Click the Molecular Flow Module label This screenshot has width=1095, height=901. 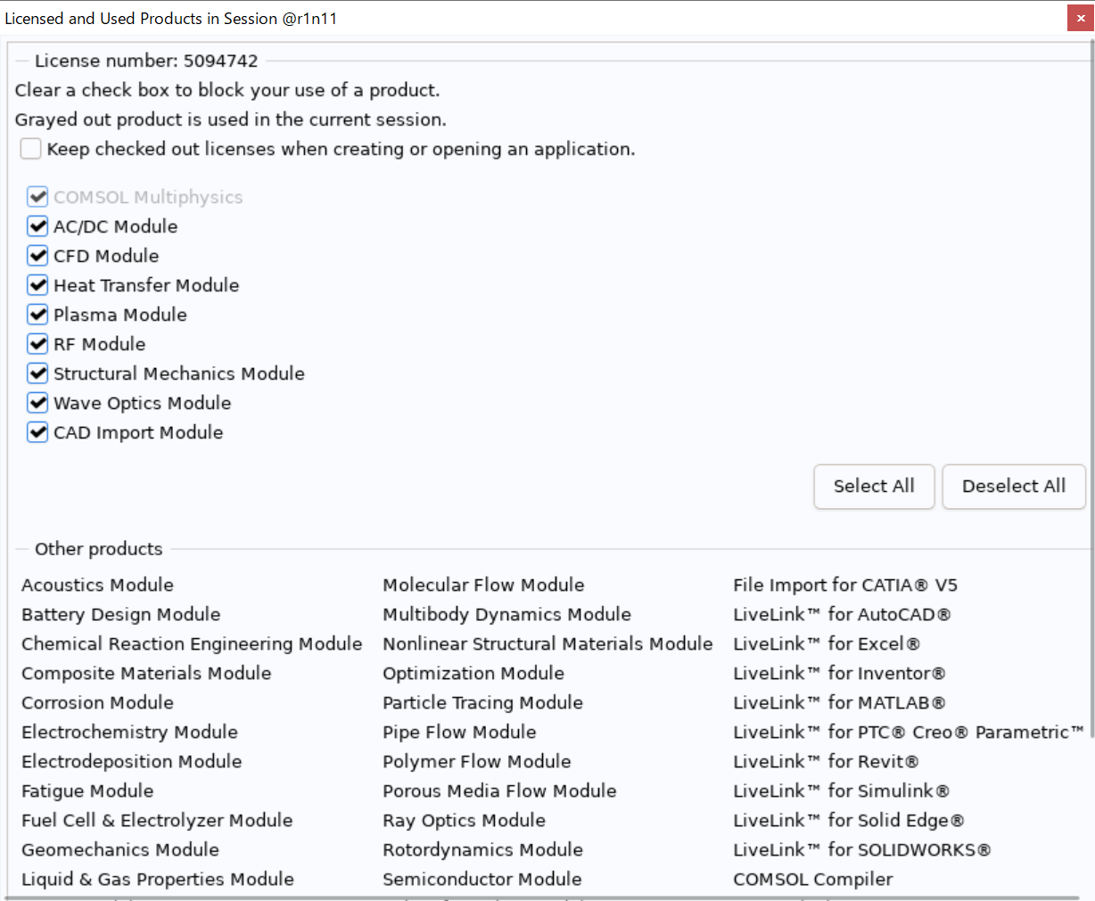click(x=483, y=585)
